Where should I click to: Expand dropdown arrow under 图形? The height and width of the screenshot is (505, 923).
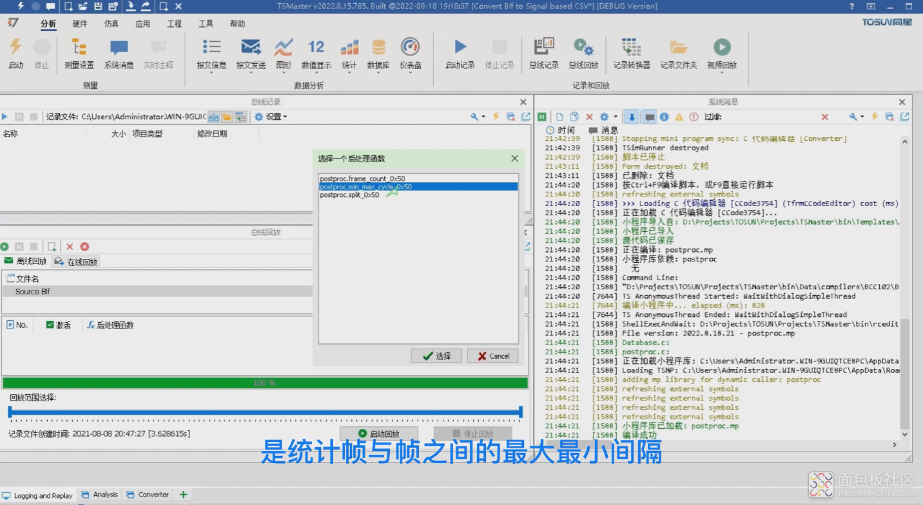(284, 73)
